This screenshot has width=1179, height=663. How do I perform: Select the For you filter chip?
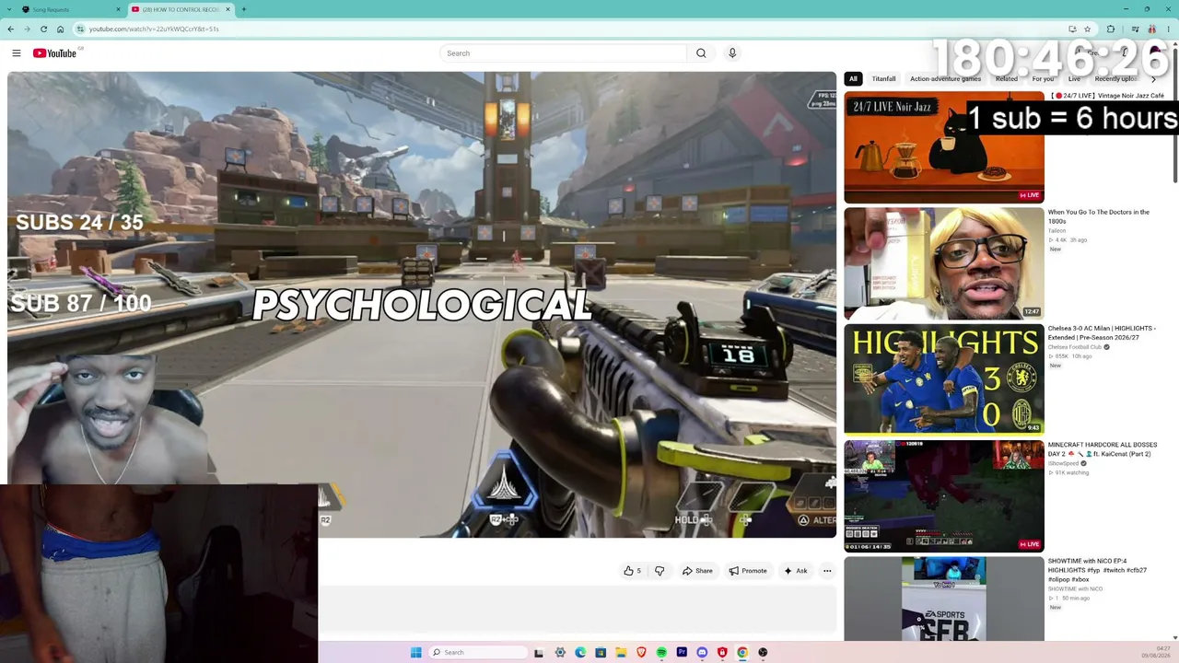tap(1043, 79)
